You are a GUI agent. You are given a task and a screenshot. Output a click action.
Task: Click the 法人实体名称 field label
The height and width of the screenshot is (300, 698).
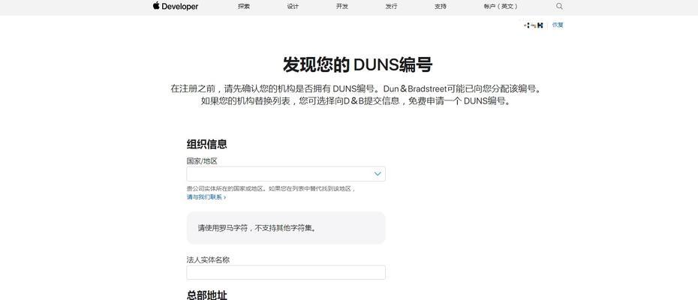[x=208, y=259]
